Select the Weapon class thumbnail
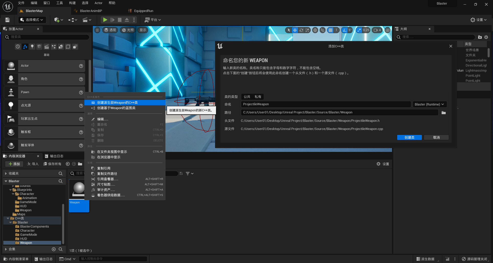 point(79,196)
